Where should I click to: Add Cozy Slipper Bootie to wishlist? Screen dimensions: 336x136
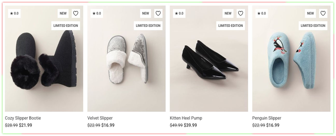[x=75, y=13]
